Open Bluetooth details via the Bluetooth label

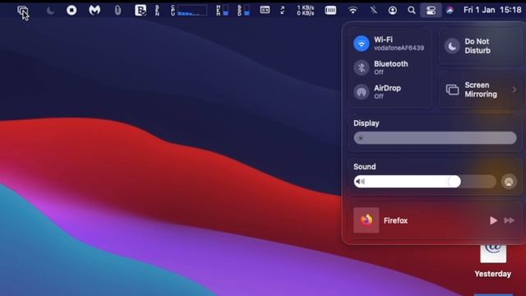(391, 64)
